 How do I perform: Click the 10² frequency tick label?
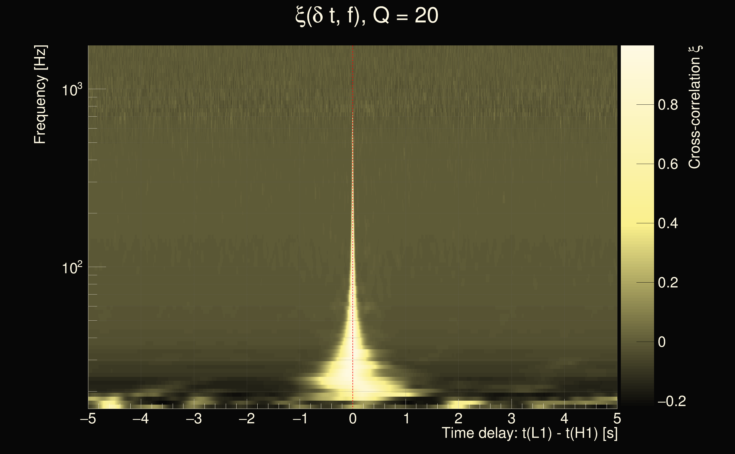pyautogui.click(x=72, y=268)
